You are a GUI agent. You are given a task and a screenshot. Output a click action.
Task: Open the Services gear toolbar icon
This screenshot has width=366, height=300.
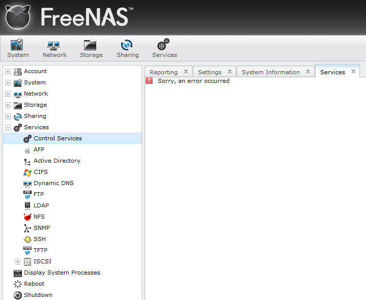click(x=164, y=48)
